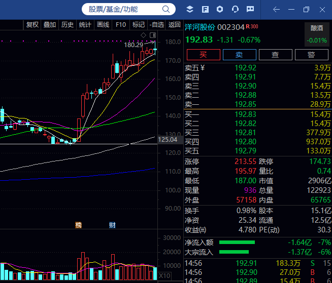This screenshot has width=332, height=283.
Task: Click the 14:56 trade row 27.0万
Action: point(290,272)
